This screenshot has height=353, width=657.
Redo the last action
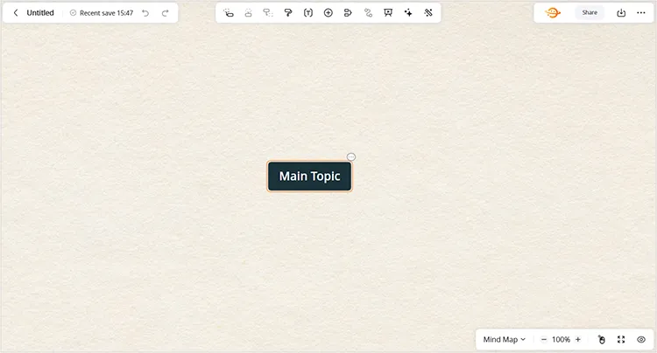tap(165, 13)
